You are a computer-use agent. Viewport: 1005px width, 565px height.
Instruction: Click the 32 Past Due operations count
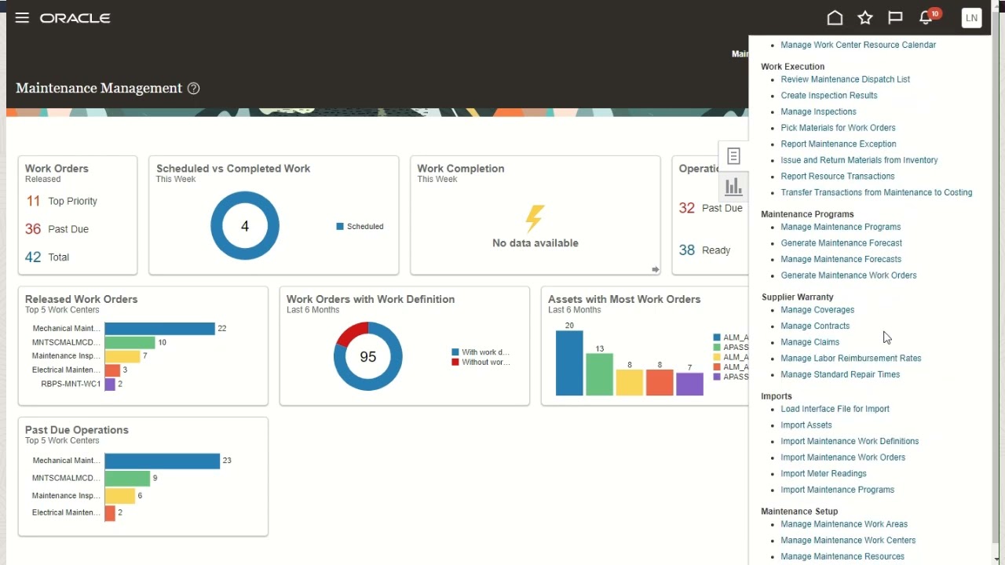[x=711, y=208]
